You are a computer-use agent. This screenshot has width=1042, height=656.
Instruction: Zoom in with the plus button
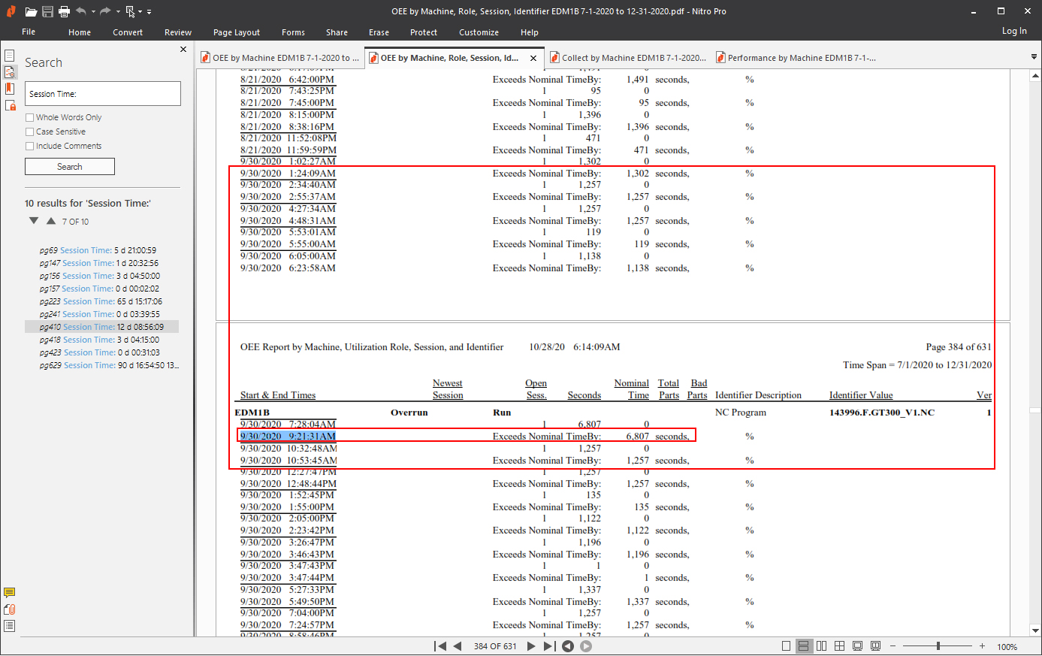pyautogui.click(x=982, y=646)
